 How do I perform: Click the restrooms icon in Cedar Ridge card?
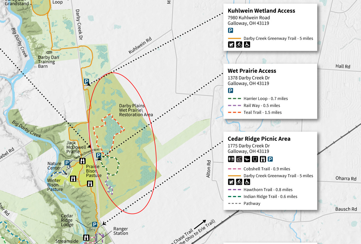pos(231,159)
